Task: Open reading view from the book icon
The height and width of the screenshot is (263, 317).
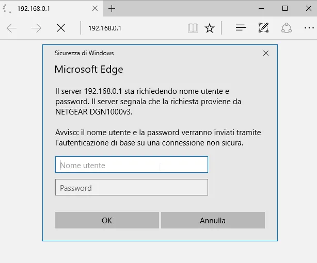Action: [193, 28]
